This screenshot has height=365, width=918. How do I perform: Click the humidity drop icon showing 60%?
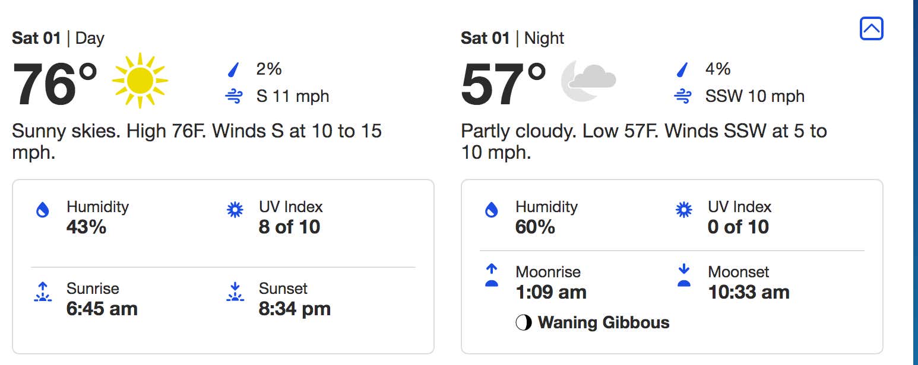pyautogui.click(x=492, y=210)
